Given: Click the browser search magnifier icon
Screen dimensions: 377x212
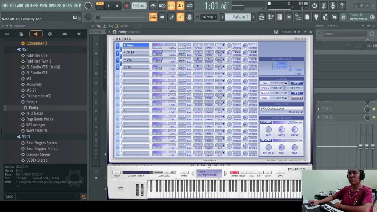Looking at the screenshot, I should tap(84, 197).
